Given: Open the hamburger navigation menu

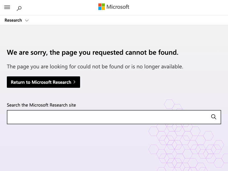Looking at the screenshot, I should [7, 8].
